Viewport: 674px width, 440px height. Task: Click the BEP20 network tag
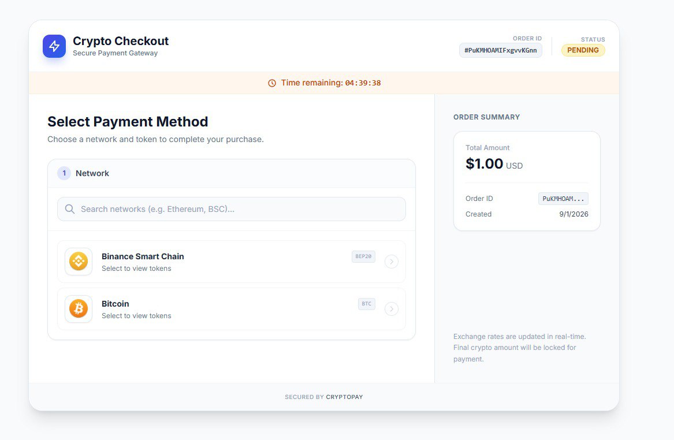tap(363, 256)
